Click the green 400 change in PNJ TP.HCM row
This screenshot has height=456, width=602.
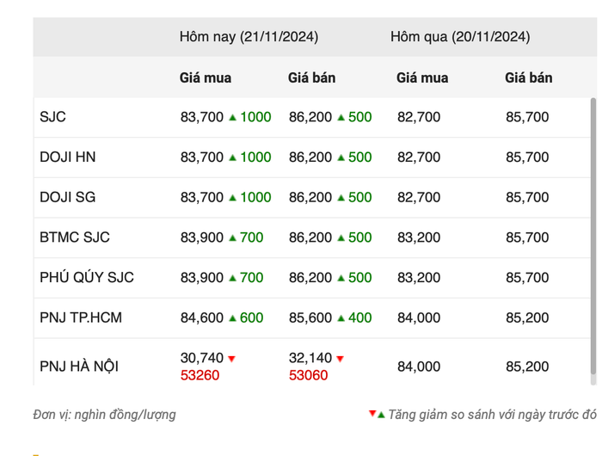coord(359,317)
